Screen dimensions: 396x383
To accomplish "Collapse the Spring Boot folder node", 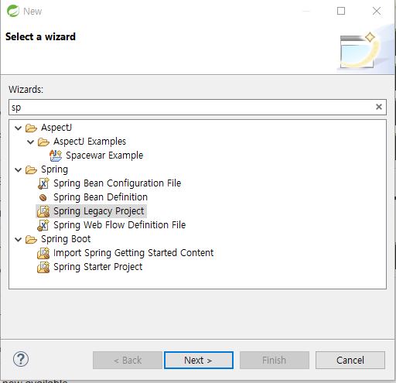I will 18,239.
